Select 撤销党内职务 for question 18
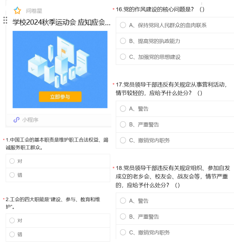Viewport: 234px width, 244px height. point(123,232)
